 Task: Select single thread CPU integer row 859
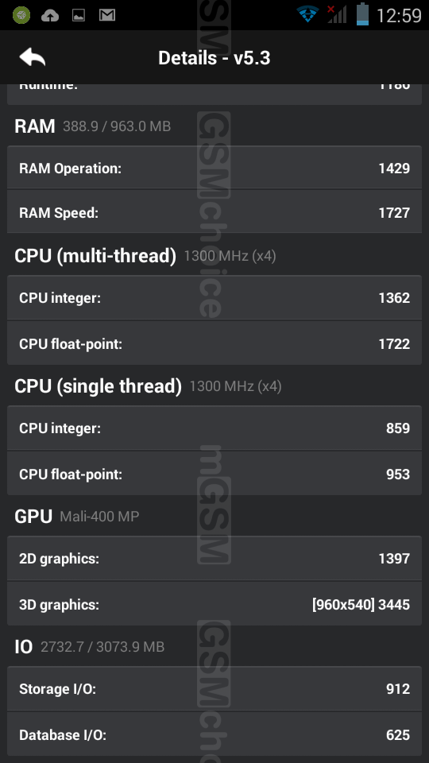tap(214, 428)
